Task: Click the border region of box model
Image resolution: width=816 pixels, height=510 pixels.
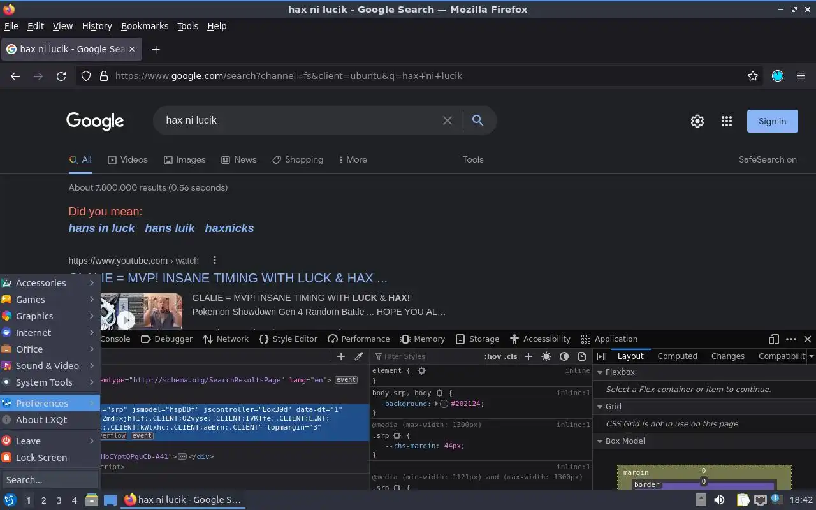Action: pyautogui.click(x=646, y=484)
